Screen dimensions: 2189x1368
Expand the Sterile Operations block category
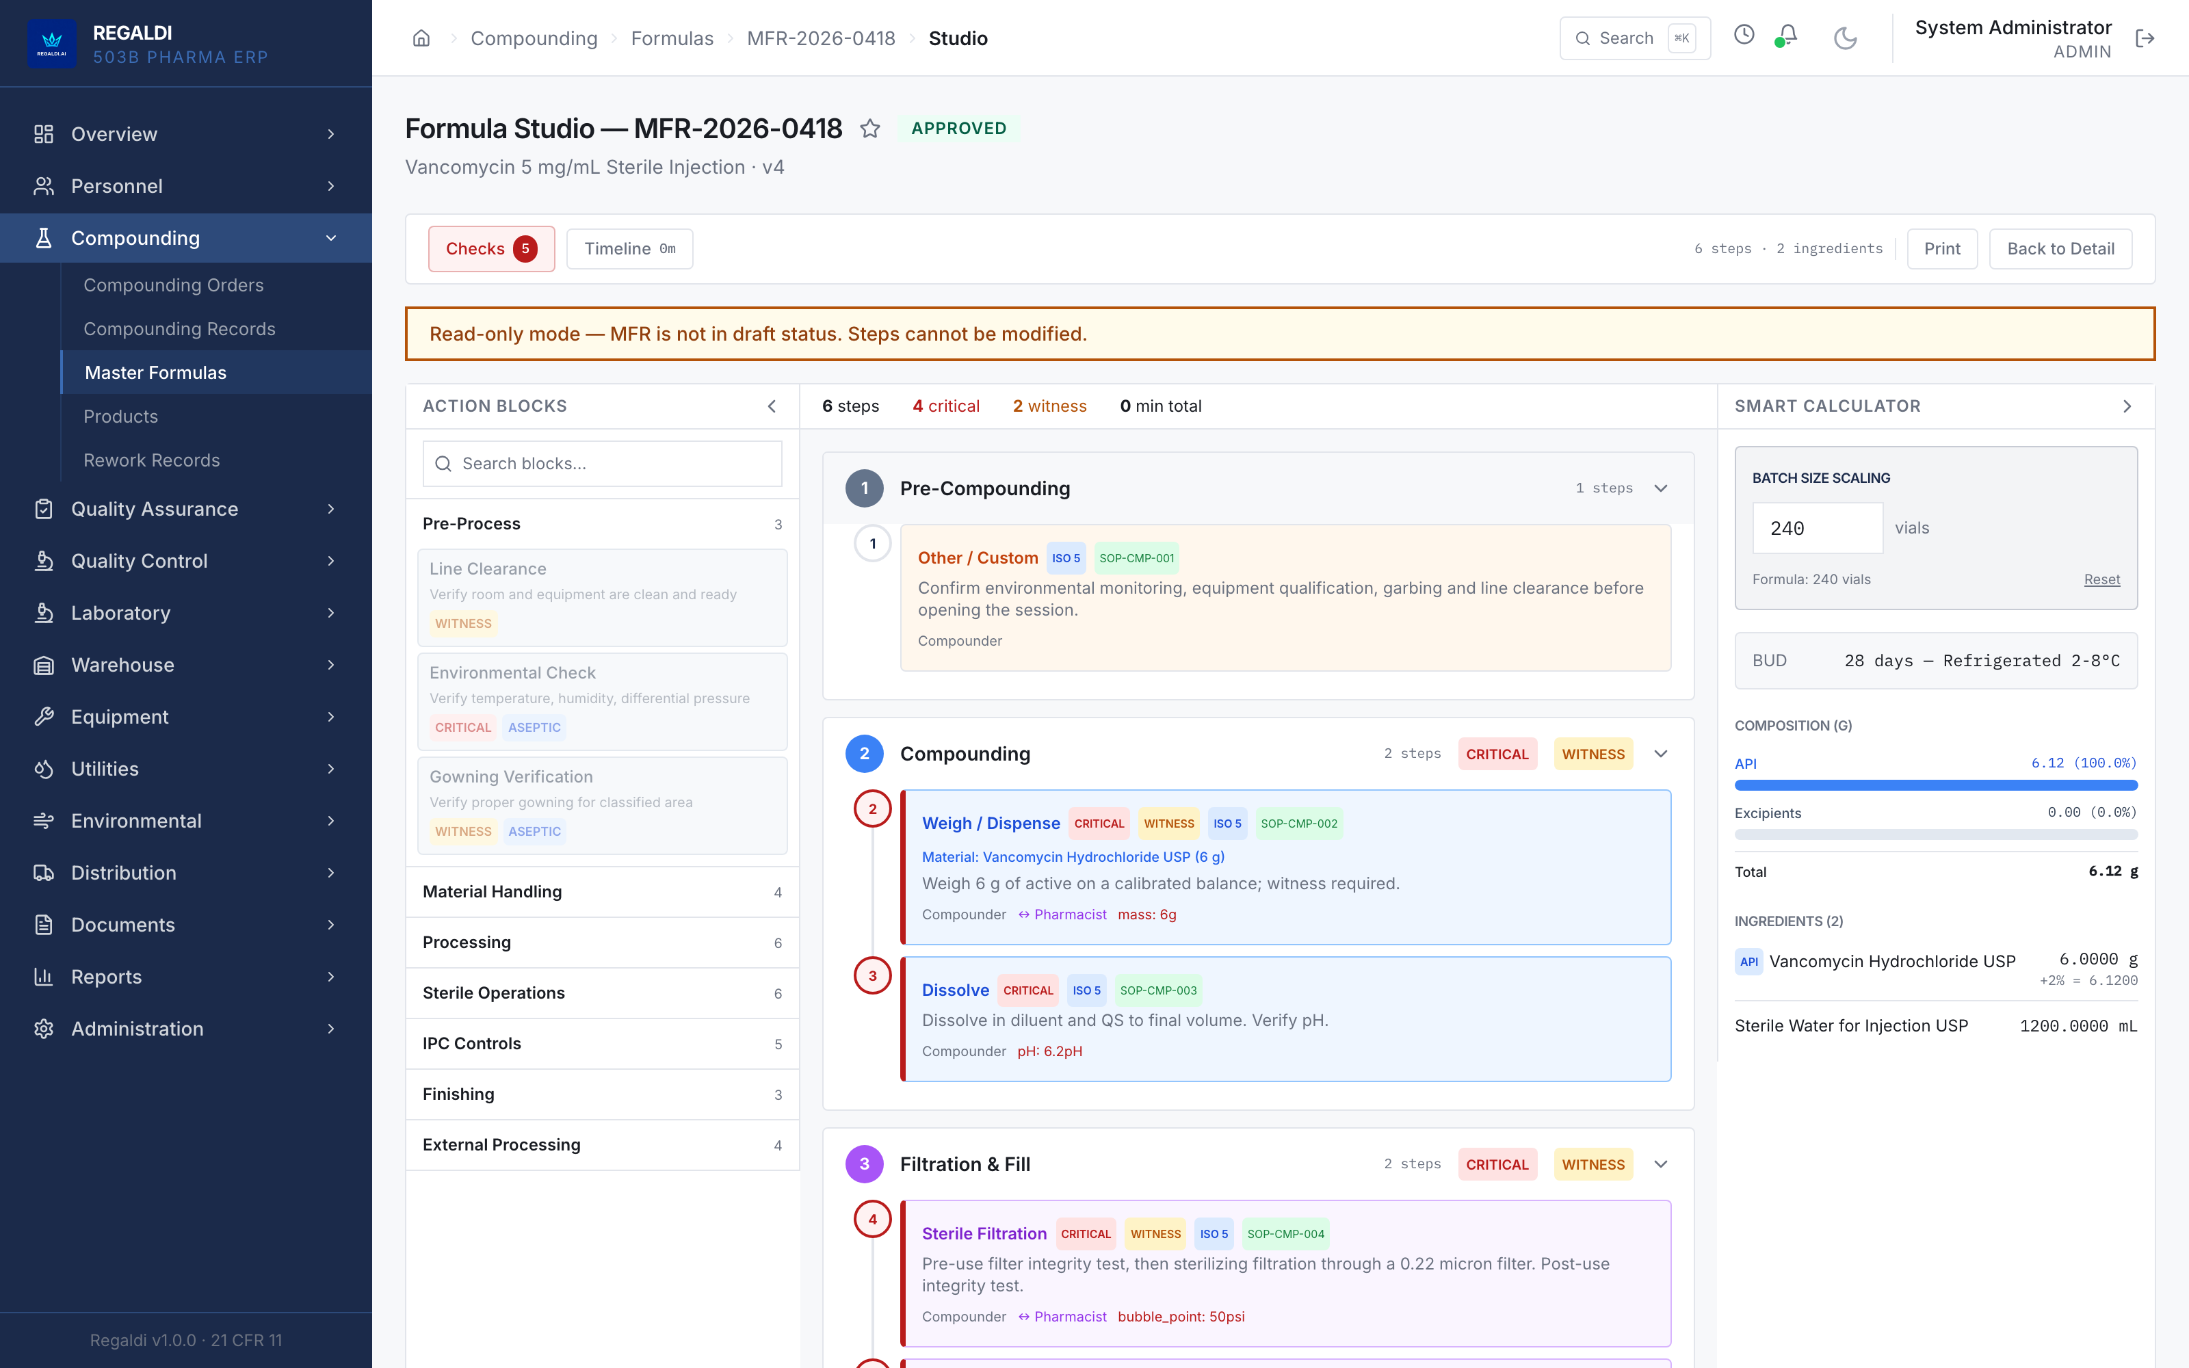click(603, 992)
